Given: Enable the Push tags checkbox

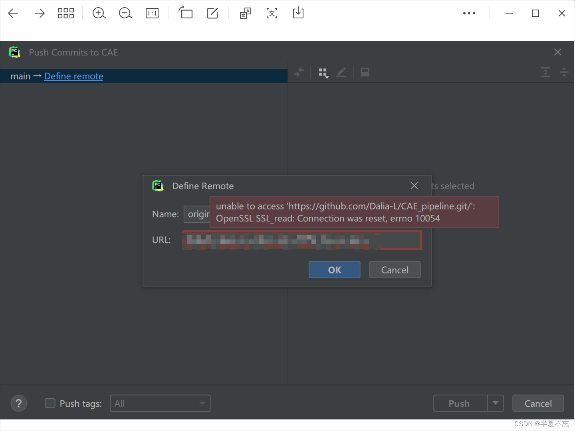Looking at the screenshot, I should click(50, 403).
